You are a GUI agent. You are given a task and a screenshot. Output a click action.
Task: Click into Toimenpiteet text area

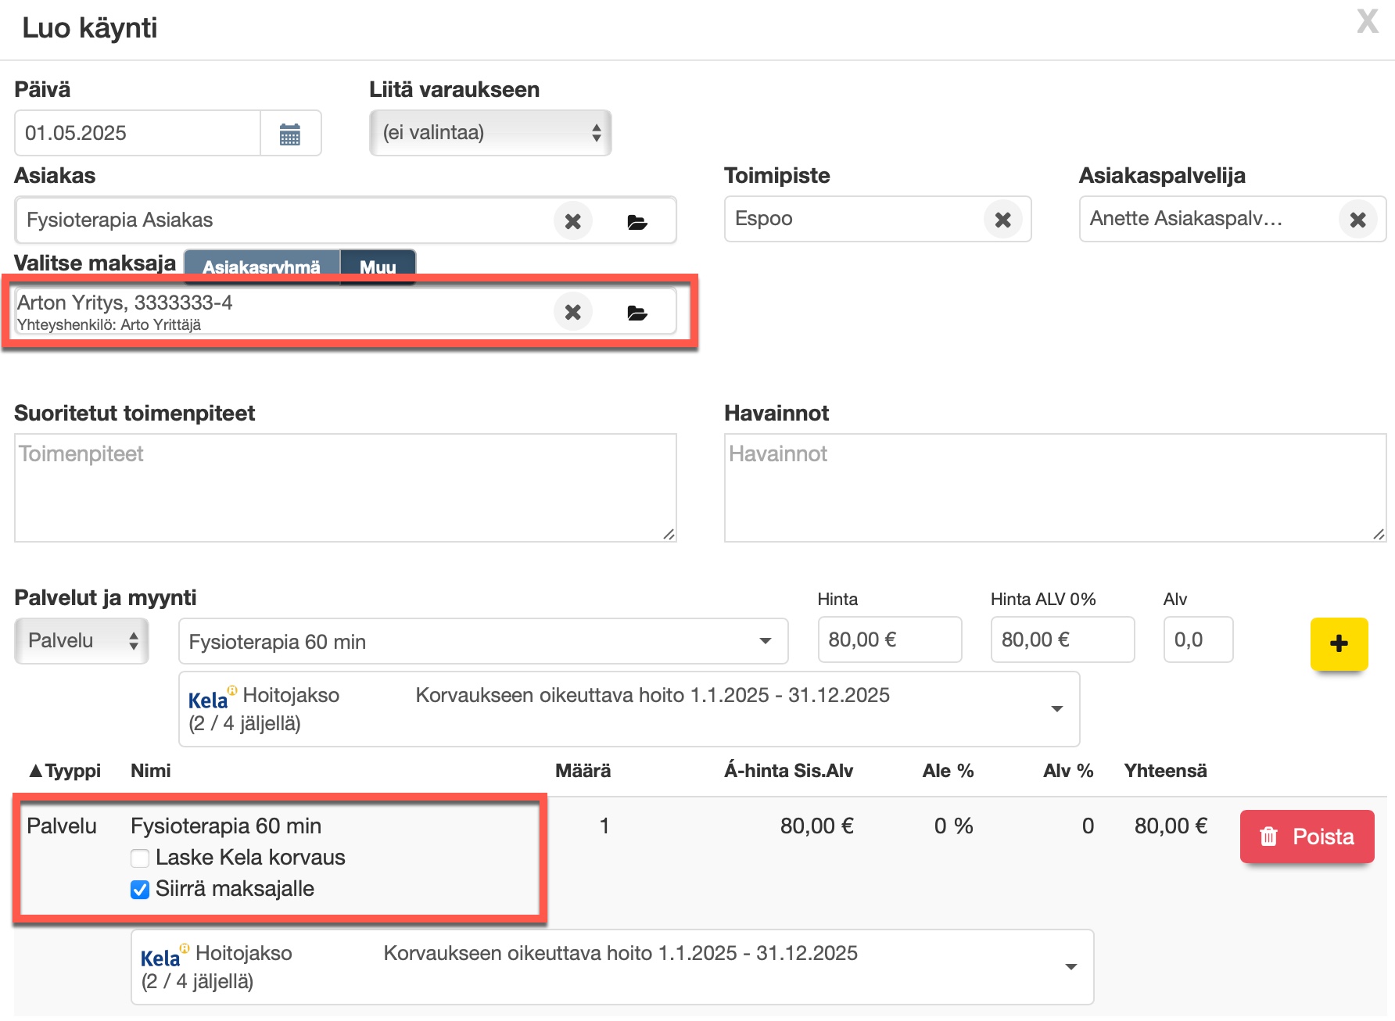coord(345,488)
